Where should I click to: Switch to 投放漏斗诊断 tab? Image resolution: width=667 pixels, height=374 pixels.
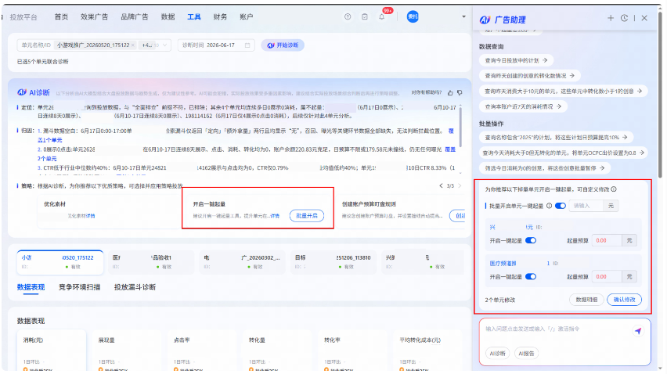(135, 287)
